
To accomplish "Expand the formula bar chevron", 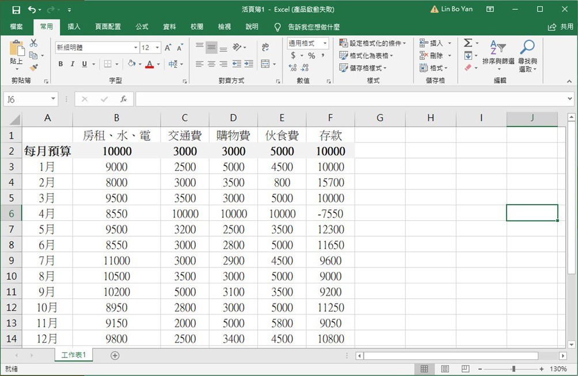I will pos(570,99).
